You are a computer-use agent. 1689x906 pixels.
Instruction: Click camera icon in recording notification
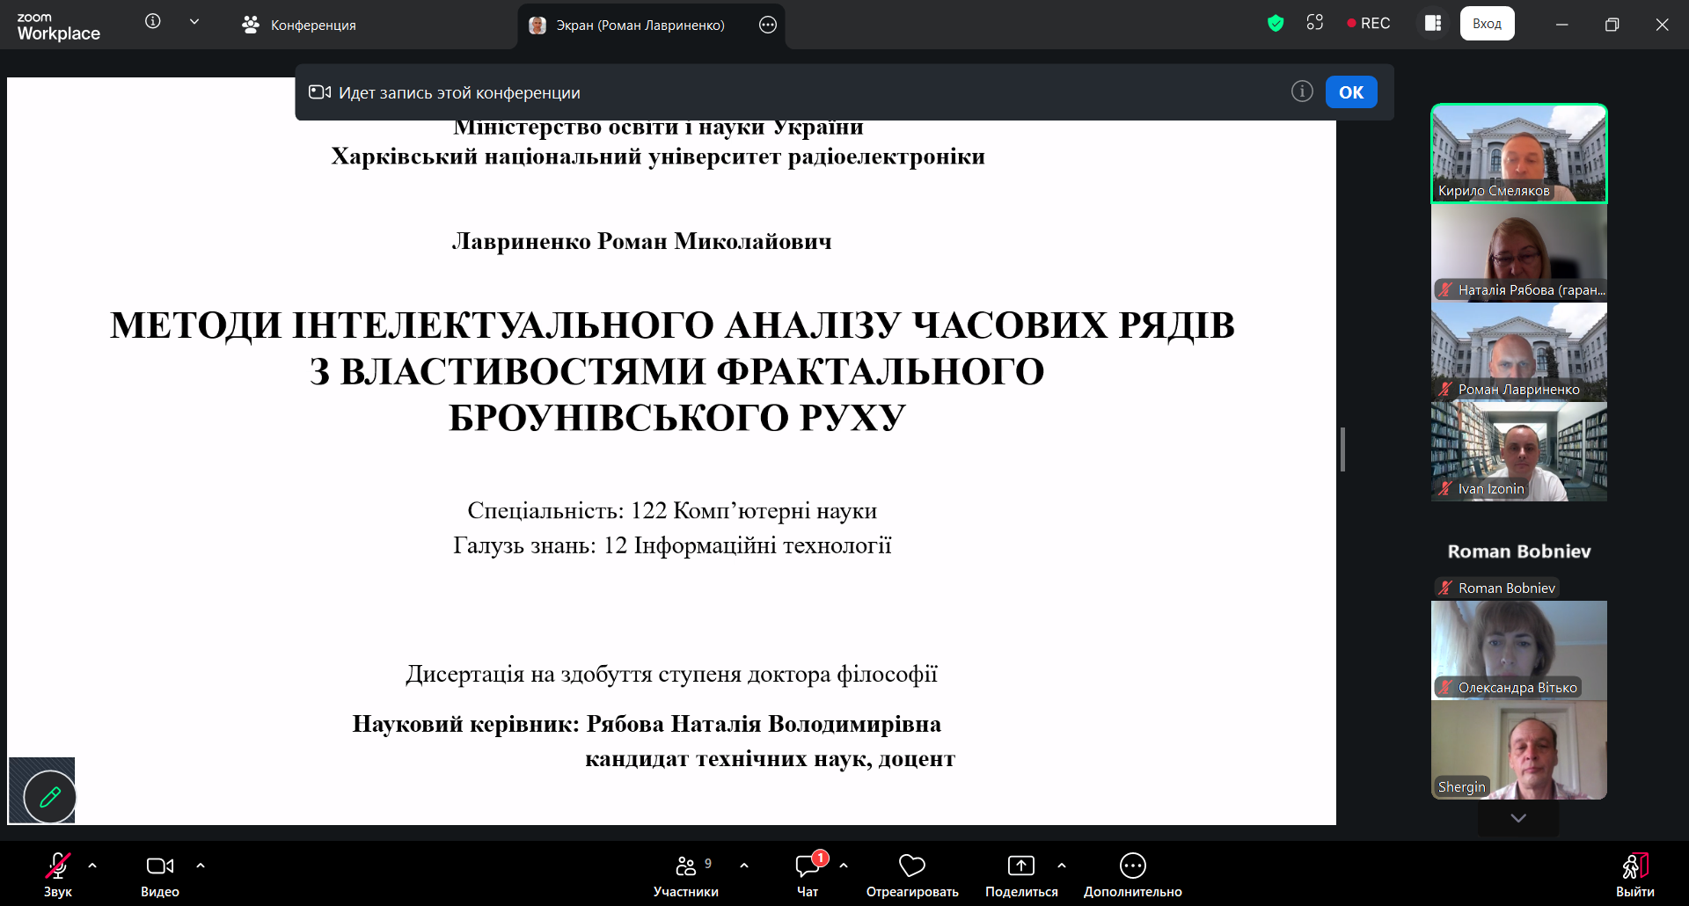tap(319, 92)
